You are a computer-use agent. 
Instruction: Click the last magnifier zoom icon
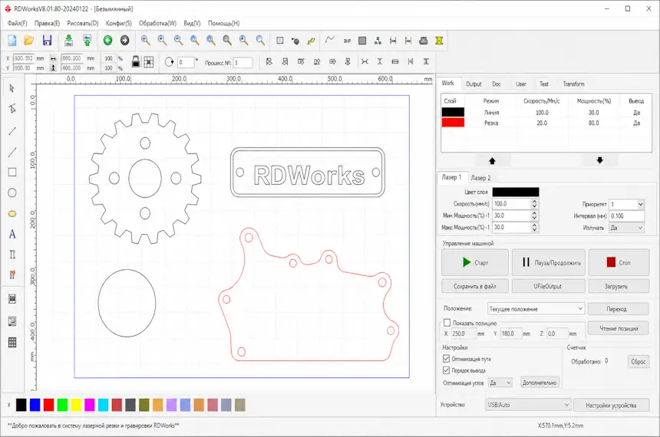point(261,41)
